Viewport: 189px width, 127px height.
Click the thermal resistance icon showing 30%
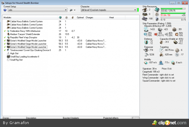click(156, 34)
